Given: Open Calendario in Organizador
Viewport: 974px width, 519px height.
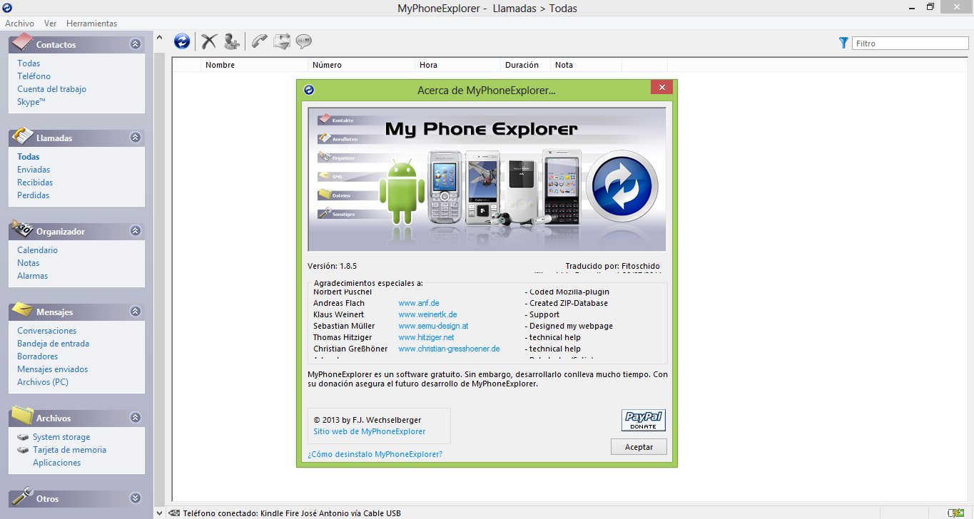Looking at the screenshot, I should [38, 250].
